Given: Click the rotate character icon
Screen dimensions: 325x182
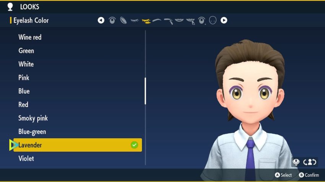Looking at the screenshot, I should coord(310,162).
